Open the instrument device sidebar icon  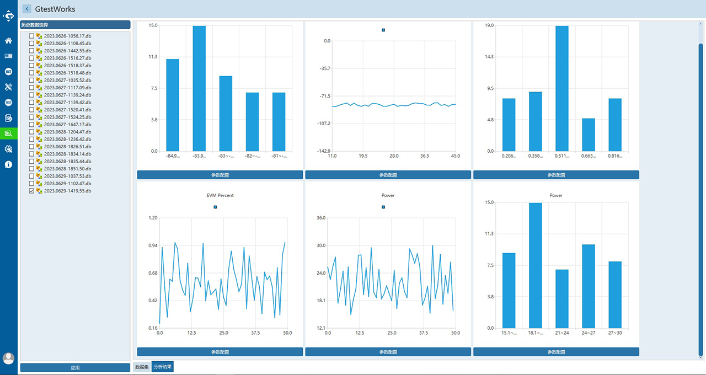tap(8, 56)
